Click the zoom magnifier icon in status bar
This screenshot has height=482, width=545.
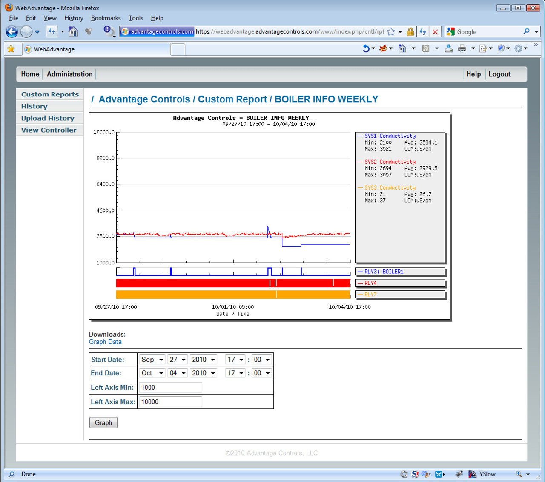519,474
